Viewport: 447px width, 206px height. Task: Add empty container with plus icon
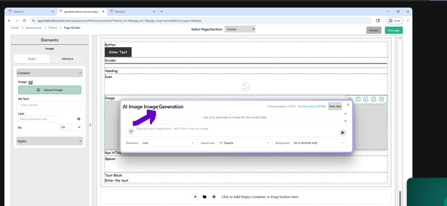(x=195, y=197)
